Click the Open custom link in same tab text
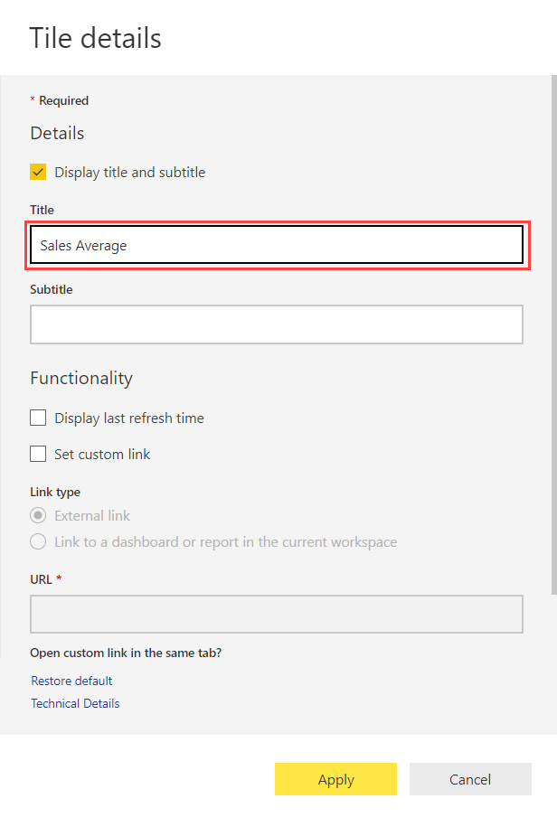This screenshot has width=557, height=827. coord(126,653)
